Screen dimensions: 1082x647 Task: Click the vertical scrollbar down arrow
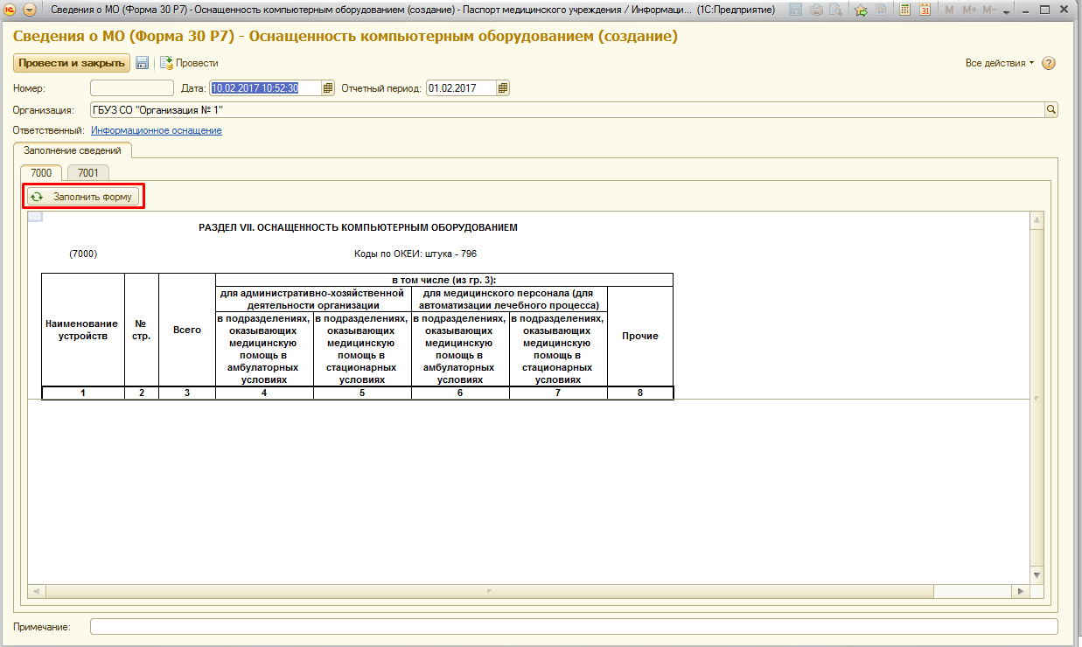[x=1037, y=574]
